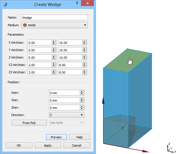Click the wedge cube icon in title bar

click(x=5, y=5)
